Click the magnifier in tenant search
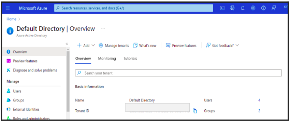Image resolution: width=290 pixels, height=123 pixels. click(79, 73)
